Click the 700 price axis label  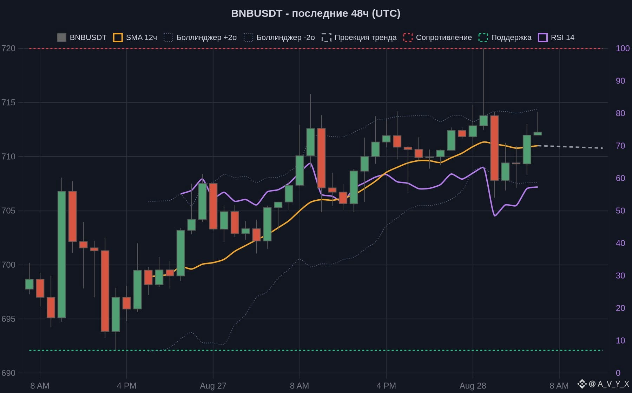pos(8,265)
